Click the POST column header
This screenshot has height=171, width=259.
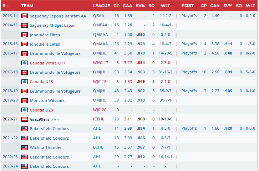[x=187, y=6]
